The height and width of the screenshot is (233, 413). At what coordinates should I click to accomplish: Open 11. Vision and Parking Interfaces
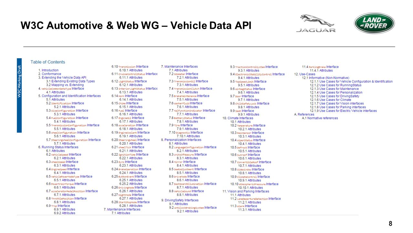tap(246, 191)
